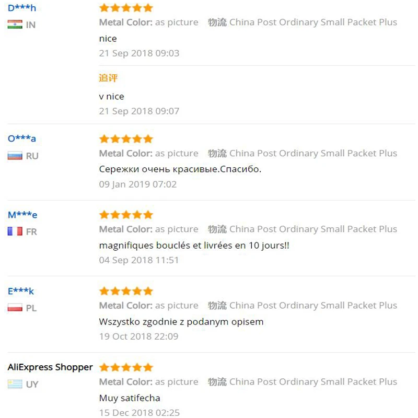Open reviewer O***a's profile
The image size is (418, 418).
click(22, 138)
